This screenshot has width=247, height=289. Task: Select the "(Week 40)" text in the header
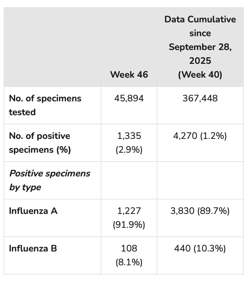pyautogui.click(x=200, y=75)
